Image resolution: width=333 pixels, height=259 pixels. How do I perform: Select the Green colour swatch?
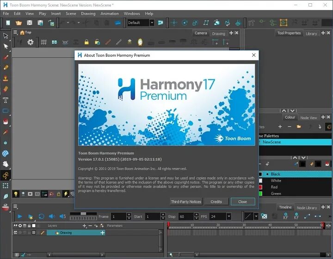[x=260, y=193]
